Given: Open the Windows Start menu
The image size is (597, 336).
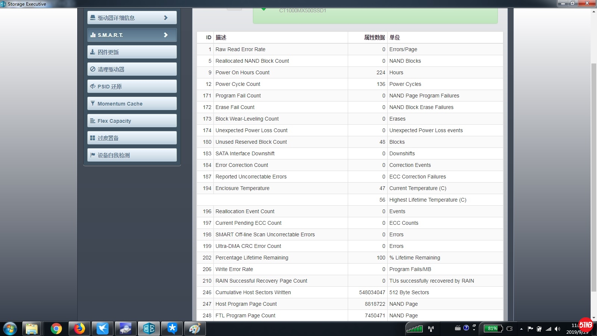Looking at the screenshot, I should [10, 329].
